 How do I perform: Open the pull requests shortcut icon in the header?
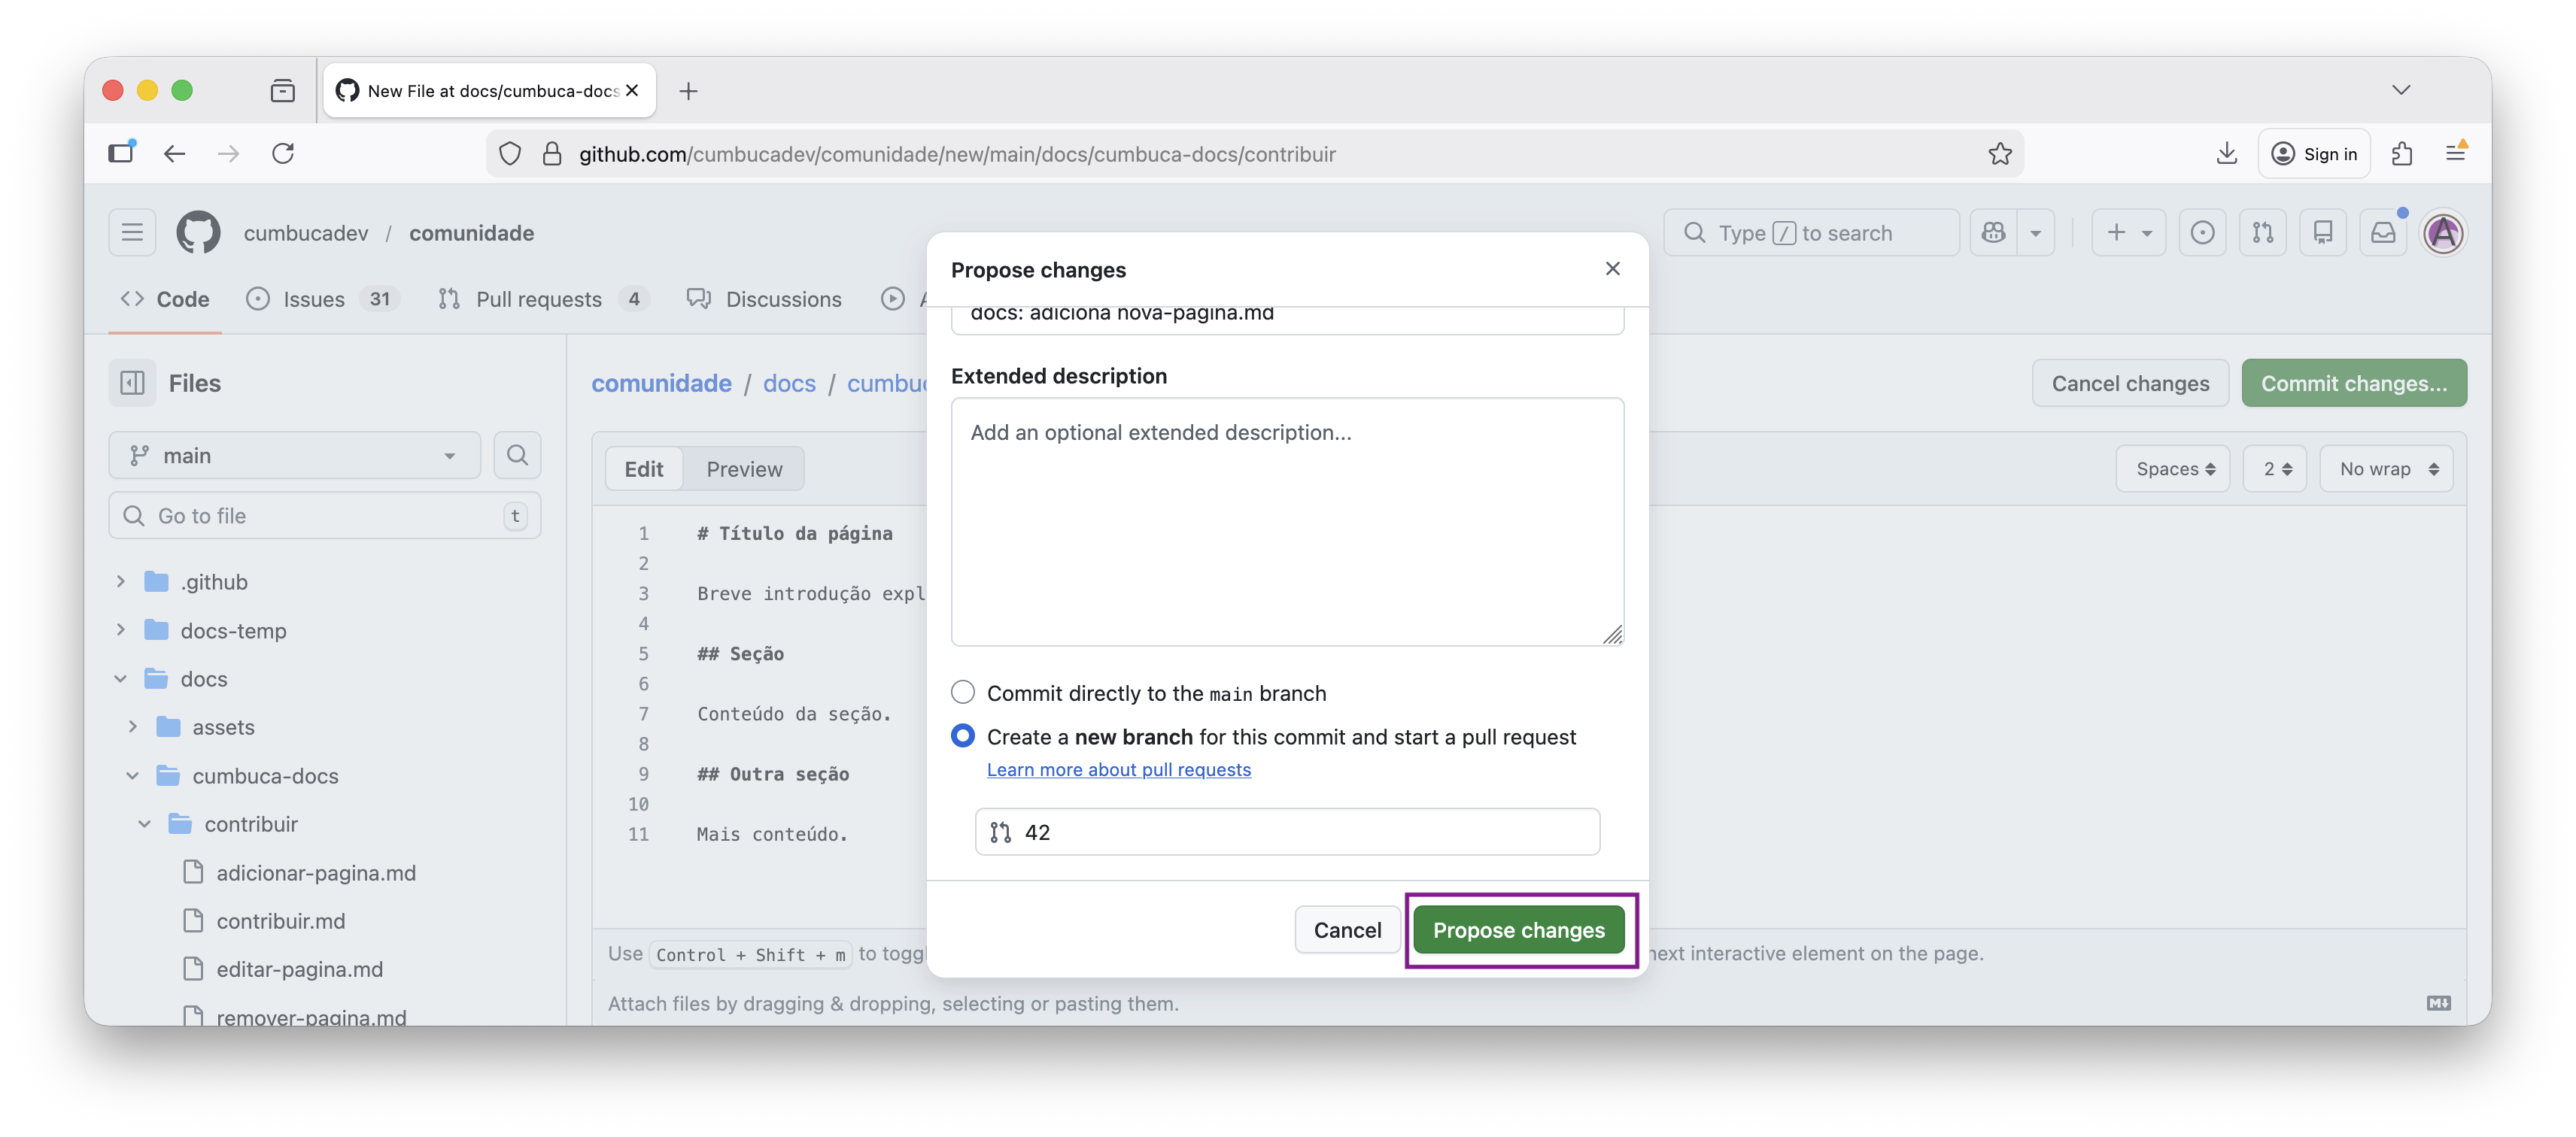pyautogui.click(x=2262, y=233)
